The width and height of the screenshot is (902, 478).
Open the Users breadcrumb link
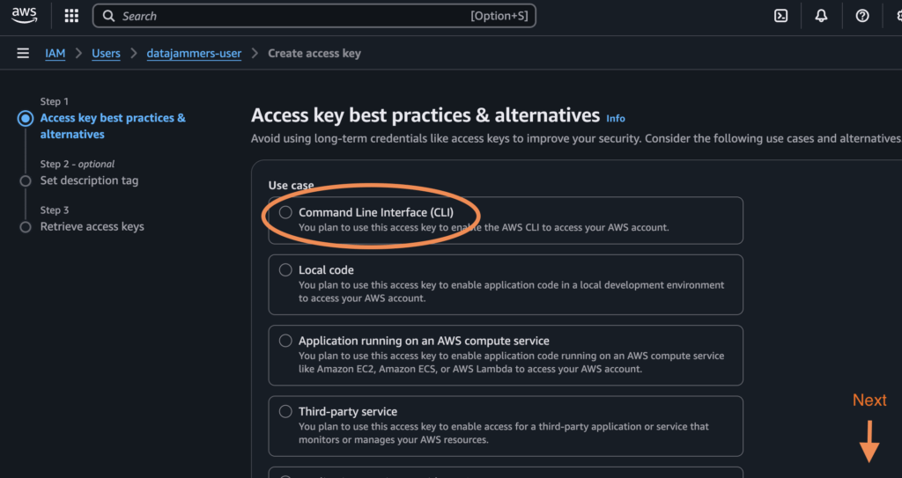coord(106,54)
